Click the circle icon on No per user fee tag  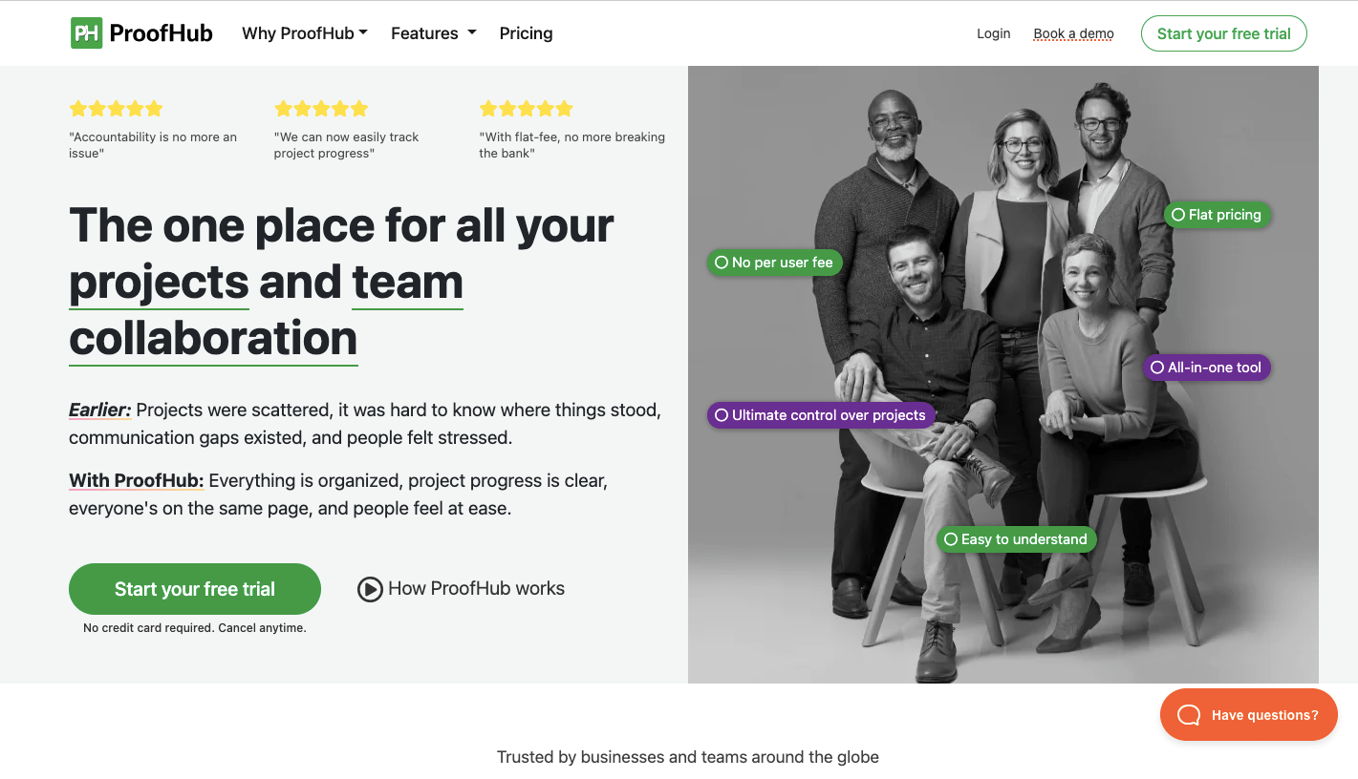(x=721, y=262)
